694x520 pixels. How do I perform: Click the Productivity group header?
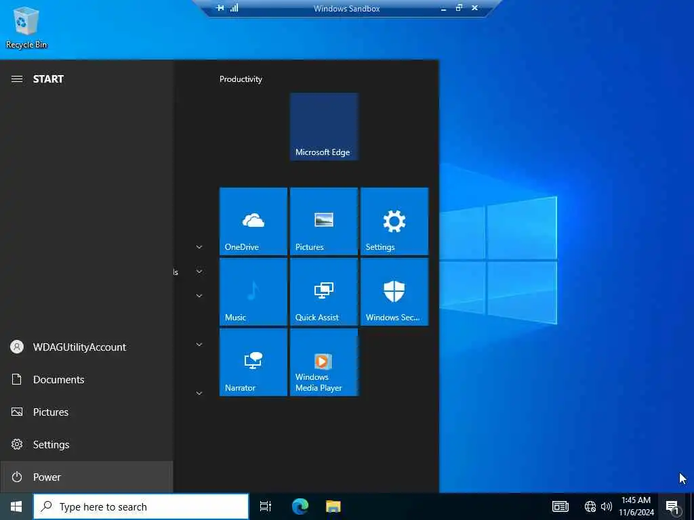(241, 79)
